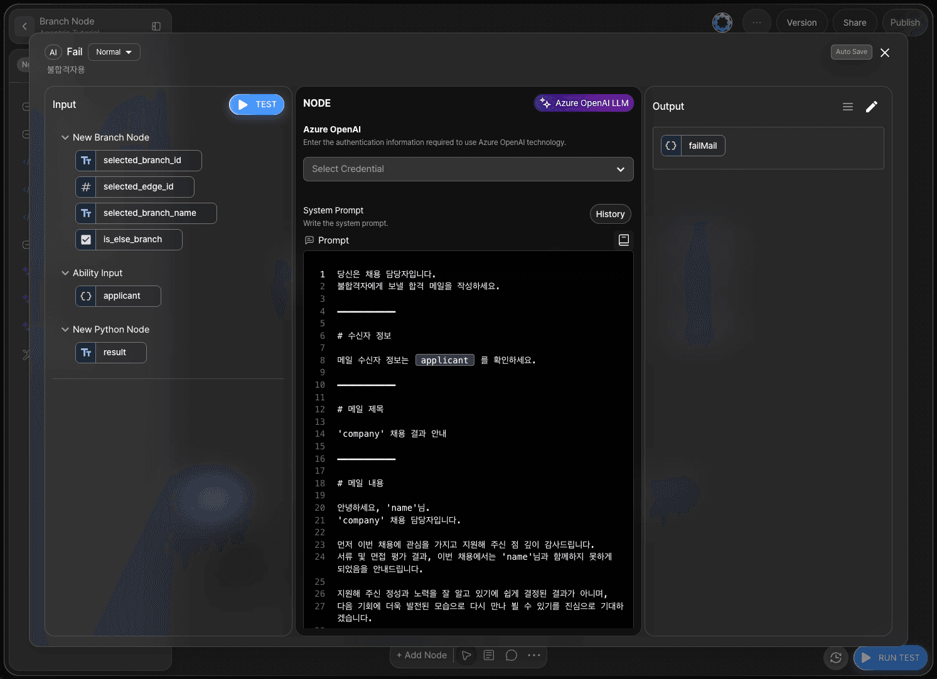Screen dimensions: 937x679
Task: Click the Prompt chat icon
Action: click(309, 240)
